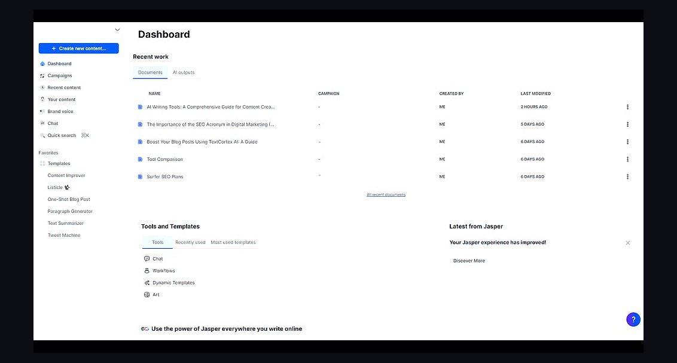Select the Recently used tab

pyautogui.click(x=190, y=243)
